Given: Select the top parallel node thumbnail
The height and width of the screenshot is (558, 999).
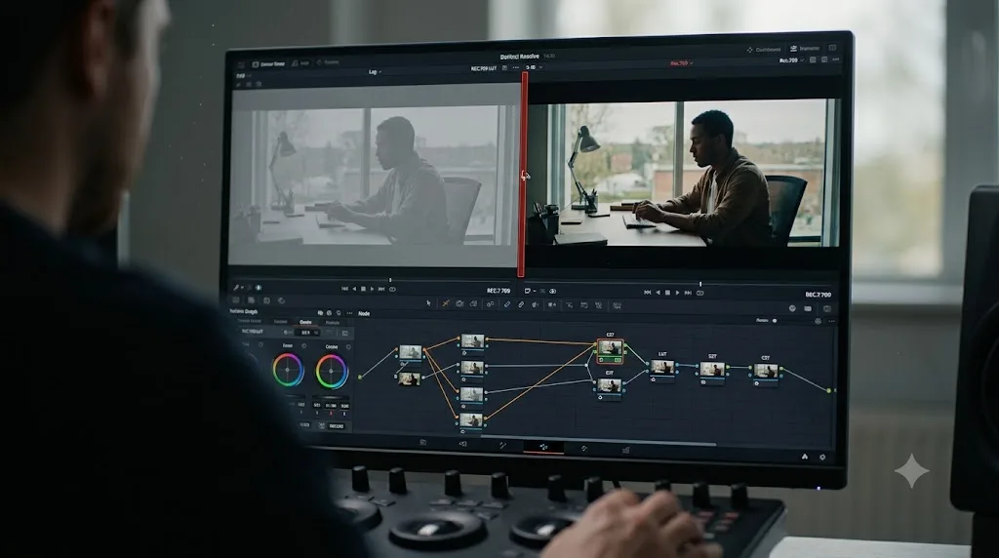Looking at the screenshot, I should tap(472, 342).
